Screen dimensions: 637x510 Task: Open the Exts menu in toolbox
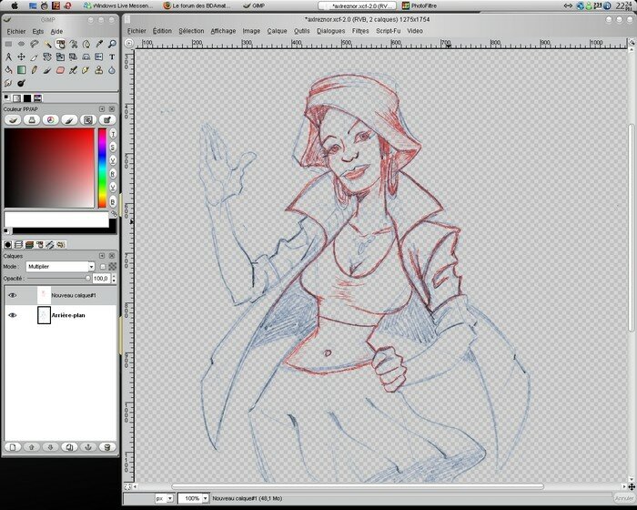[x=38, y=31]
